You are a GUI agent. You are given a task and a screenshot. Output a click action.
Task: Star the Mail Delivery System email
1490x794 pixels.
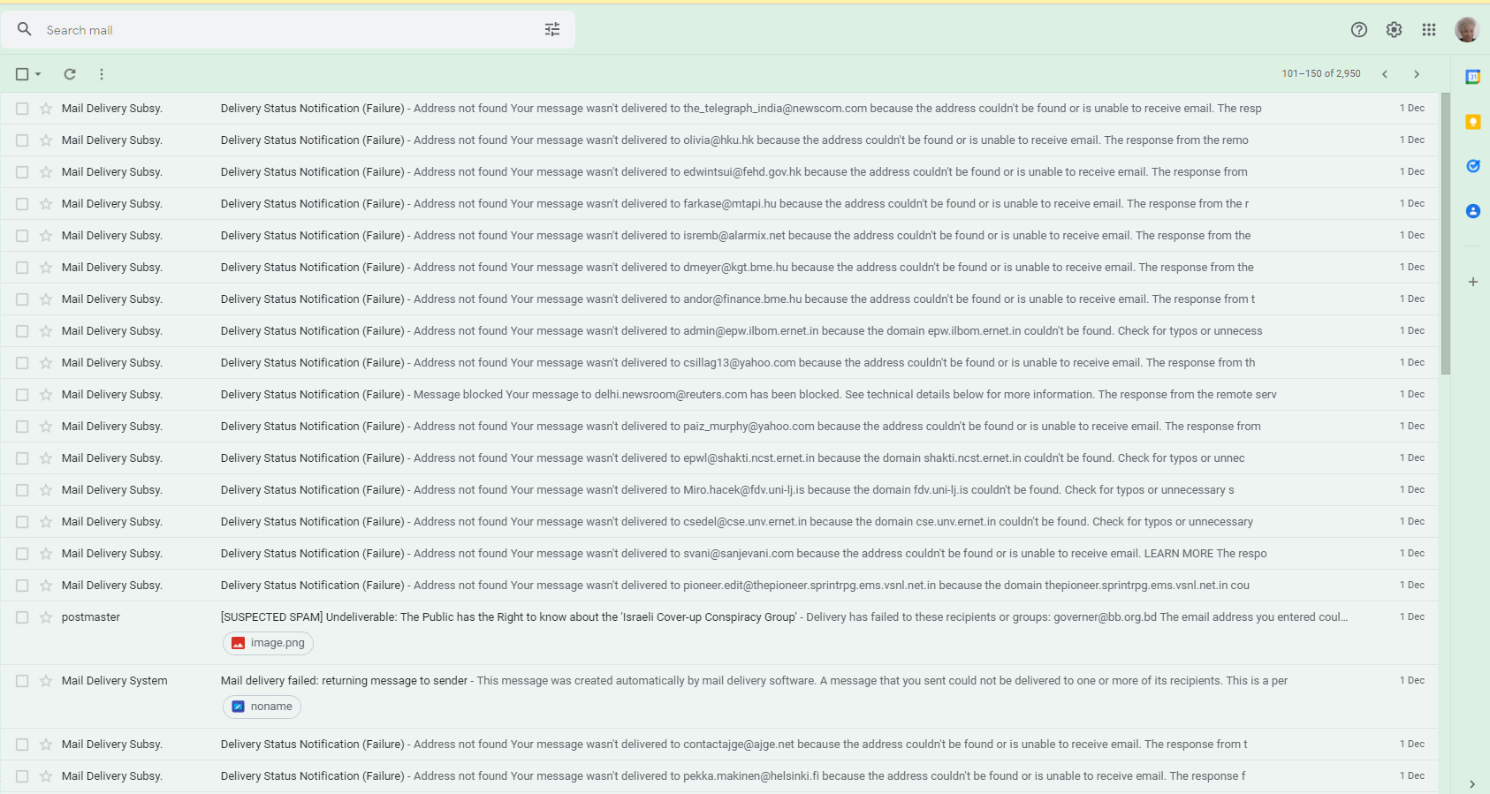46,681
